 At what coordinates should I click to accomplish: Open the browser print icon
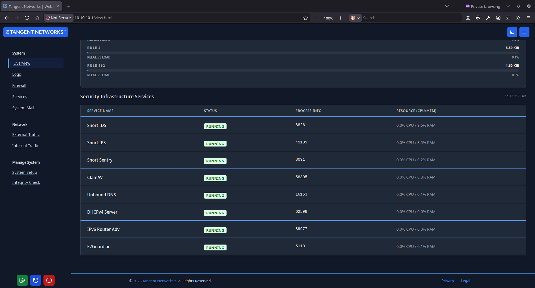coord(478,18)
